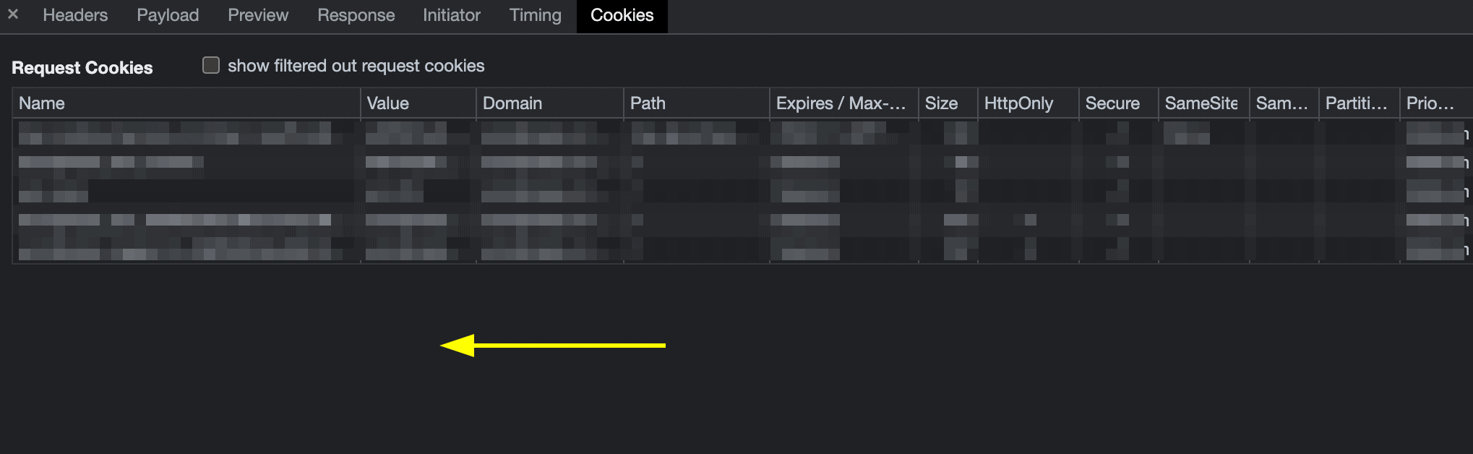Go to the Response tab
This screenshot has width=1473, height=454.
click(x=356, y=15)
